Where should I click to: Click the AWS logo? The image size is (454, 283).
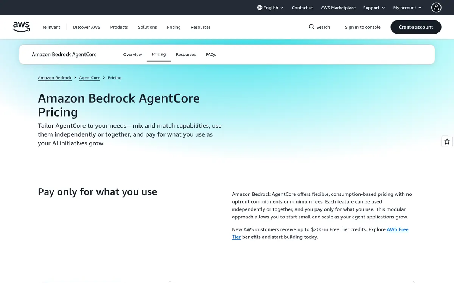tap(21, 27)
